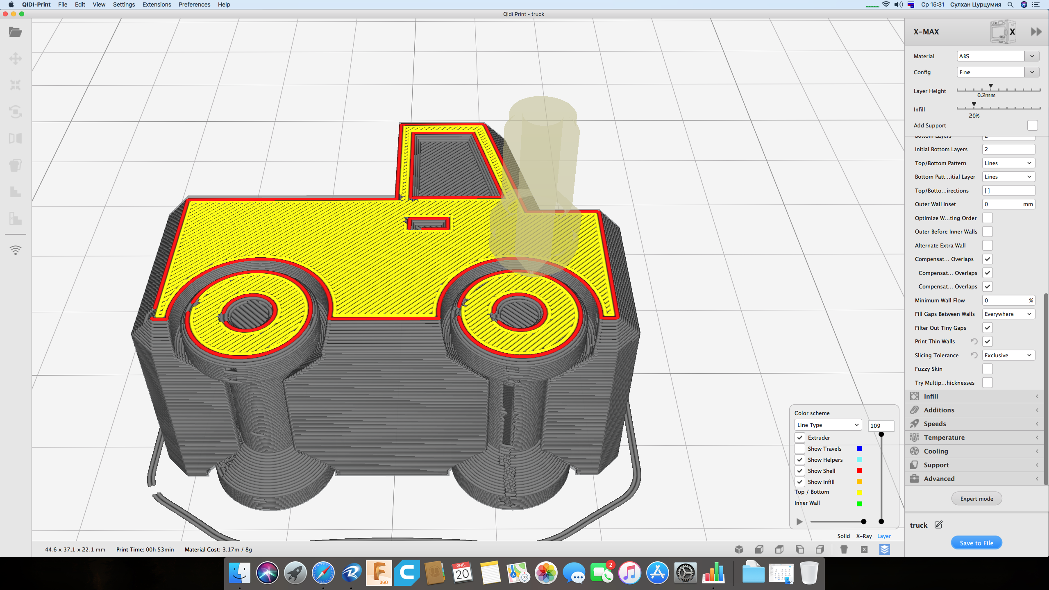Viewport: 1049px width, 590px height.
Task: Open the Line Type color scheme dropdown
Action: pyautogui.click(x=828, y=425)
